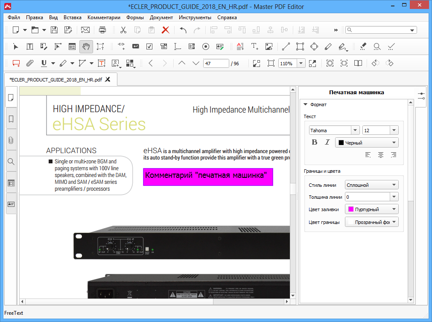Click the Undo arrow icon

[183, 30]
